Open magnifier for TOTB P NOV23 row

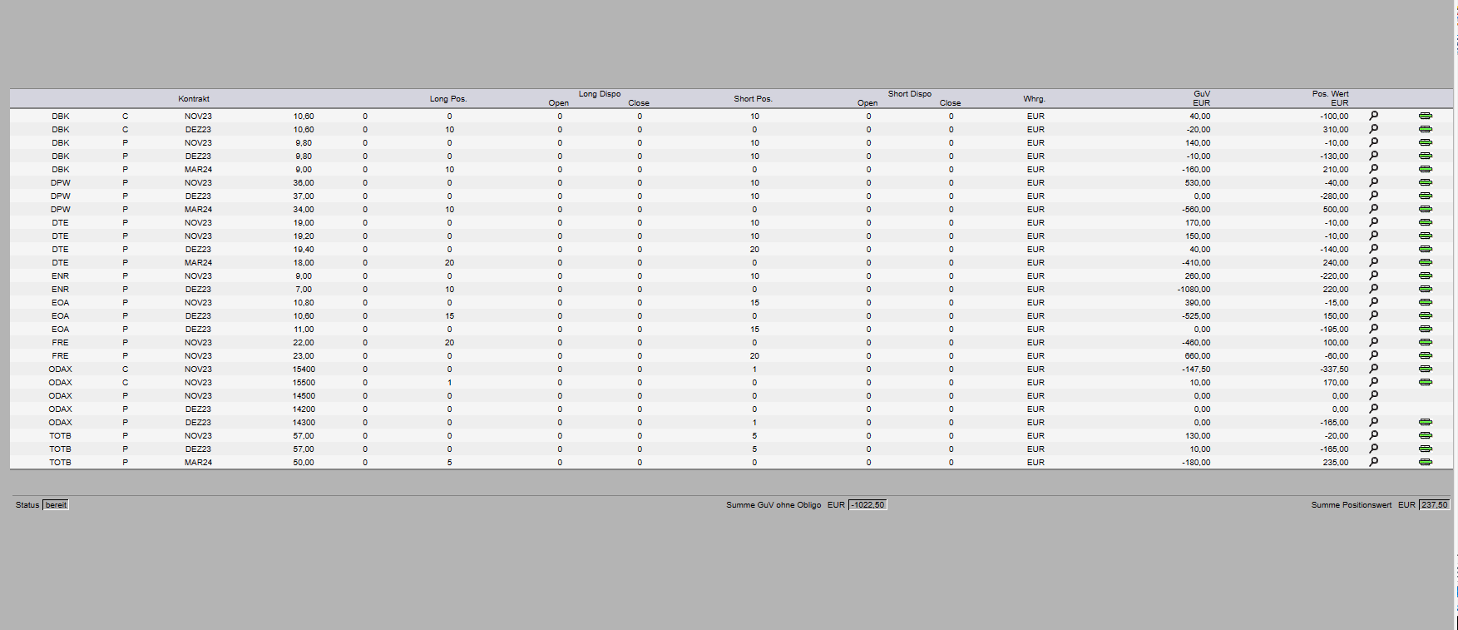pyautogui.click(x=1373, y=435)
